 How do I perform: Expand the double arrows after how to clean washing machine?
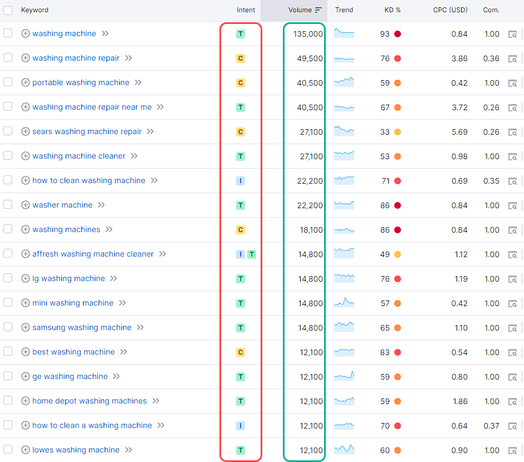pos(154,180)
